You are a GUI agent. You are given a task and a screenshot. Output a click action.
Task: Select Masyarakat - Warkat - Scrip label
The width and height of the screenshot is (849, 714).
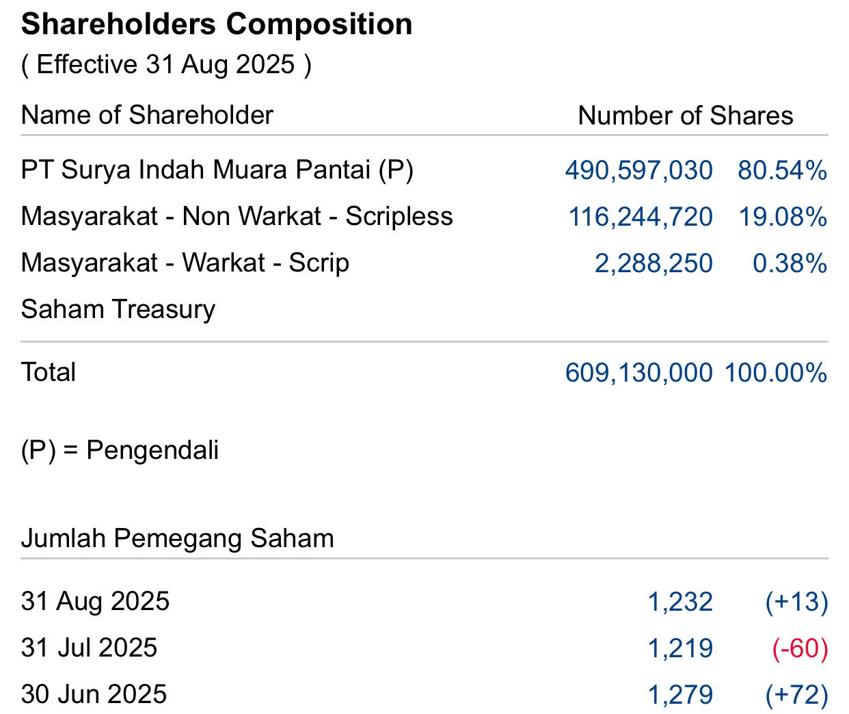[185, 263]
